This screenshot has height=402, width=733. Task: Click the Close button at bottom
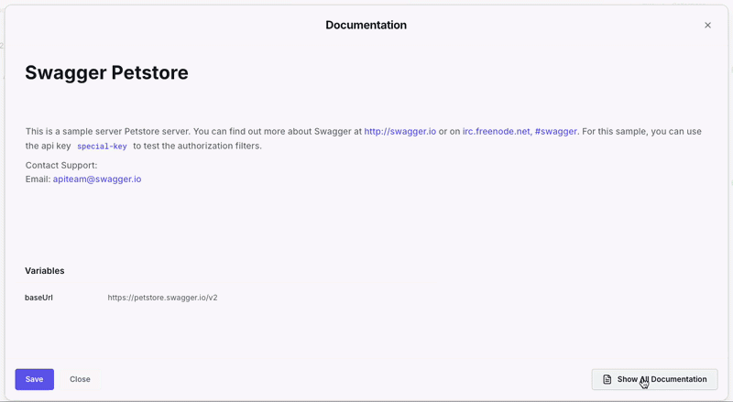coord(80,379)
